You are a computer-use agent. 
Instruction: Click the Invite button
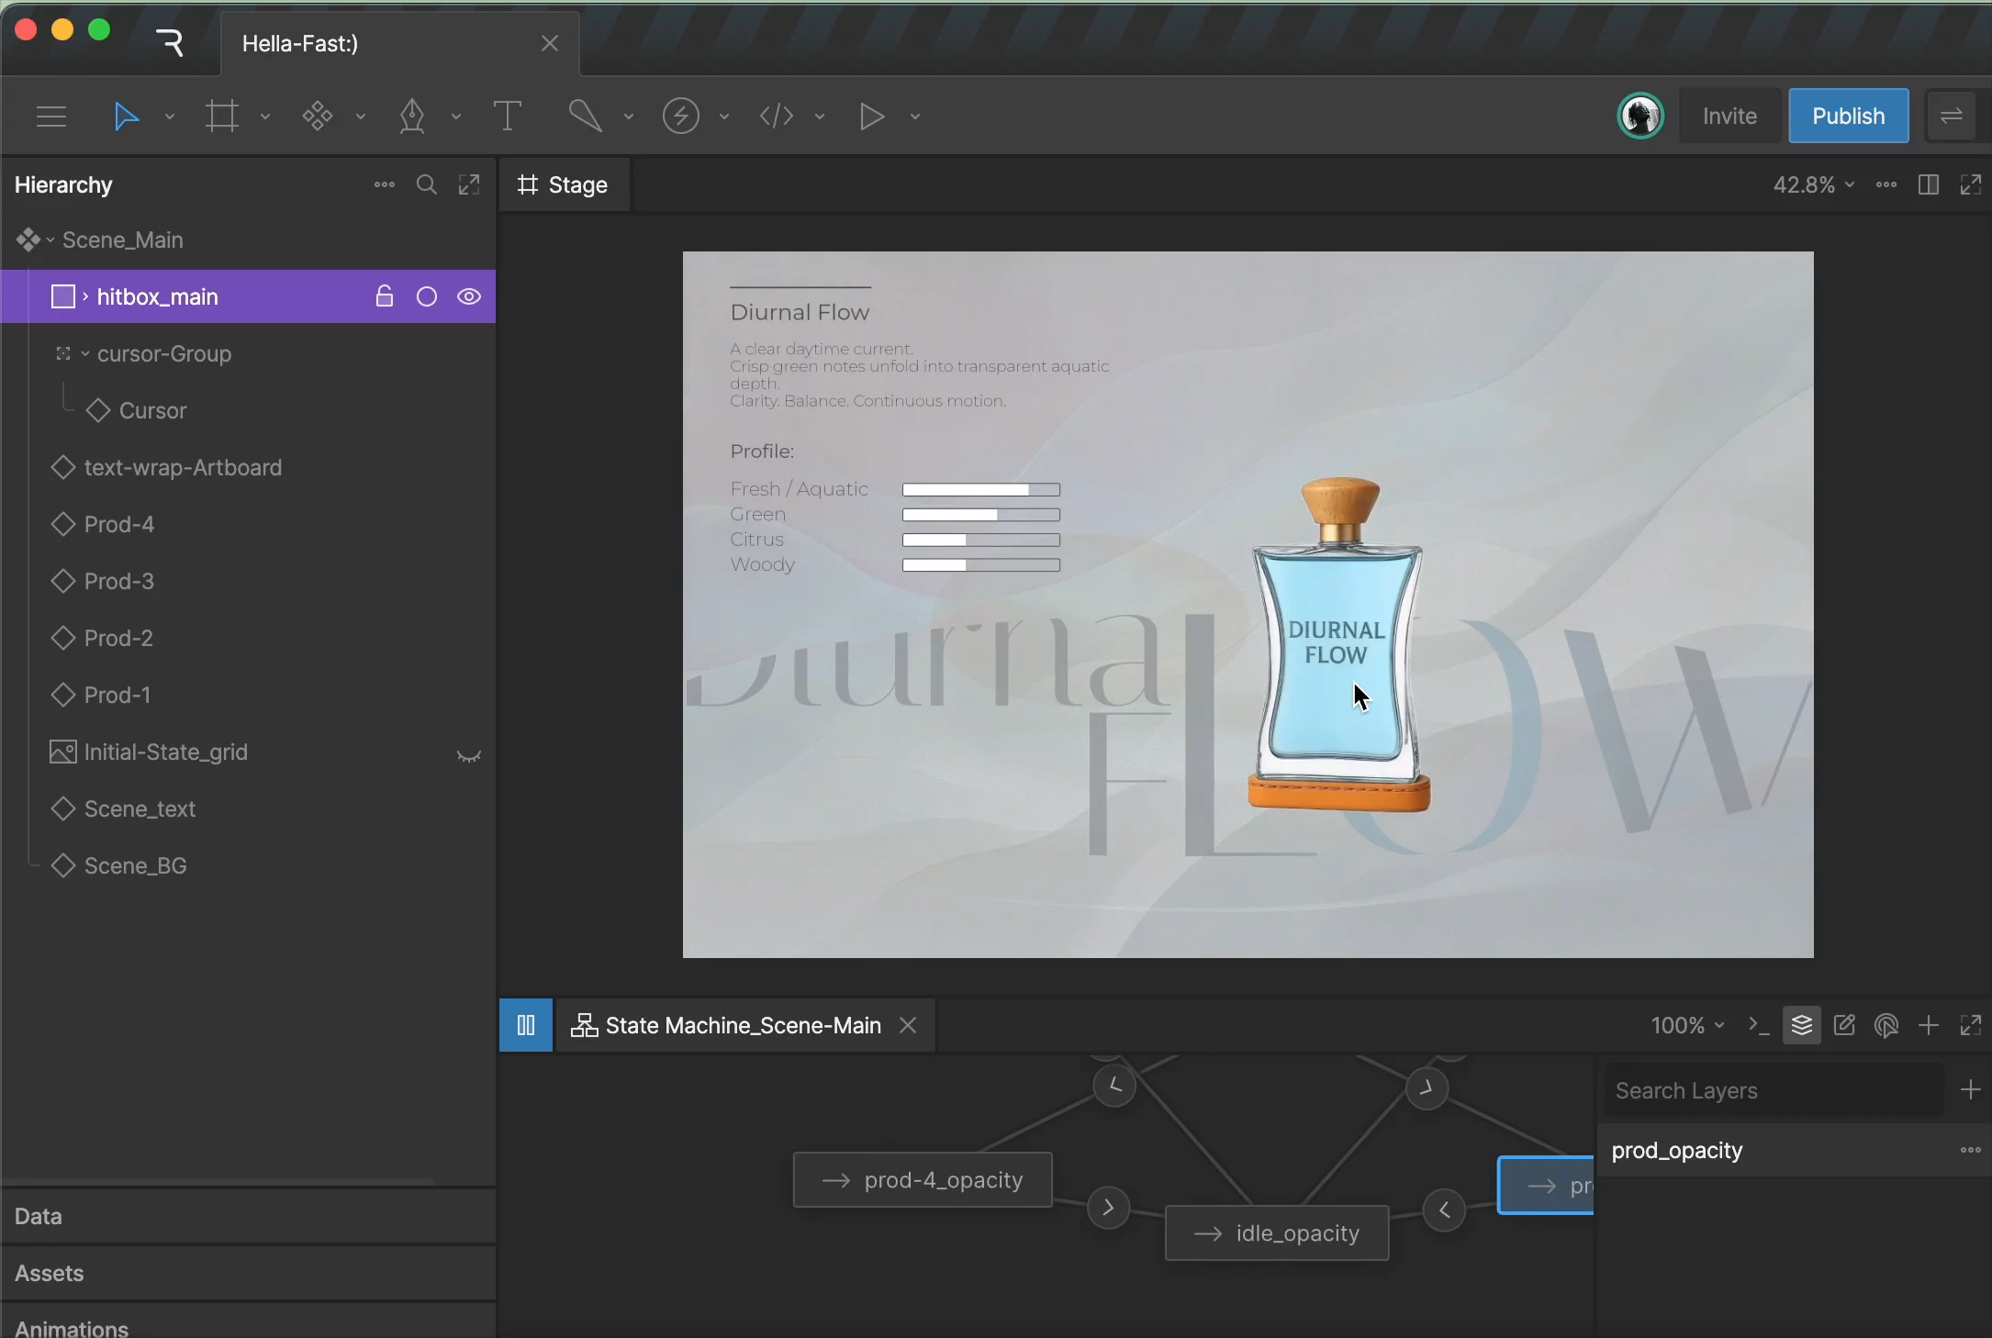tap(1729, 117)
